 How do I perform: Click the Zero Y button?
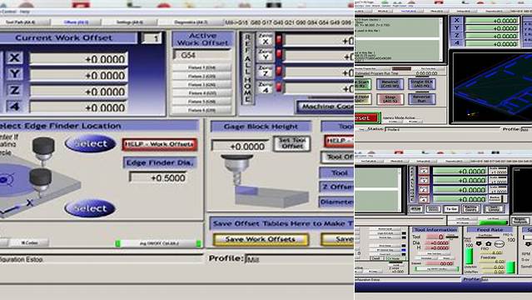[266, 56]
